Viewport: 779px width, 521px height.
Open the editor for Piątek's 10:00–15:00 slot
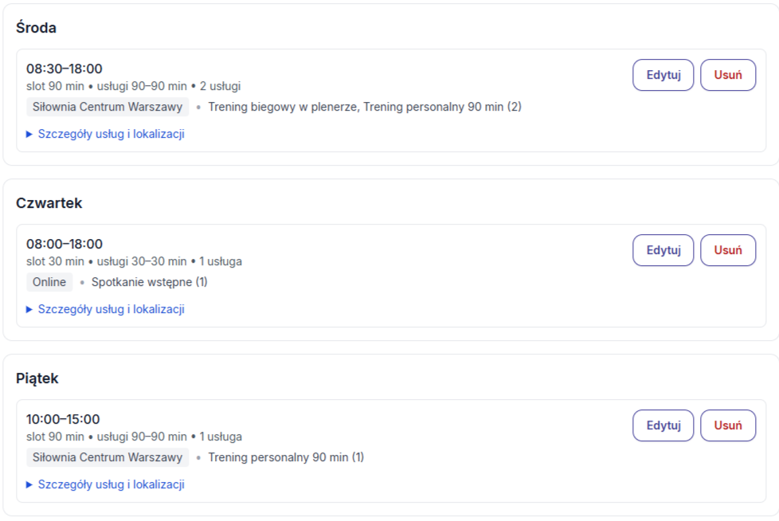(663, 425)
